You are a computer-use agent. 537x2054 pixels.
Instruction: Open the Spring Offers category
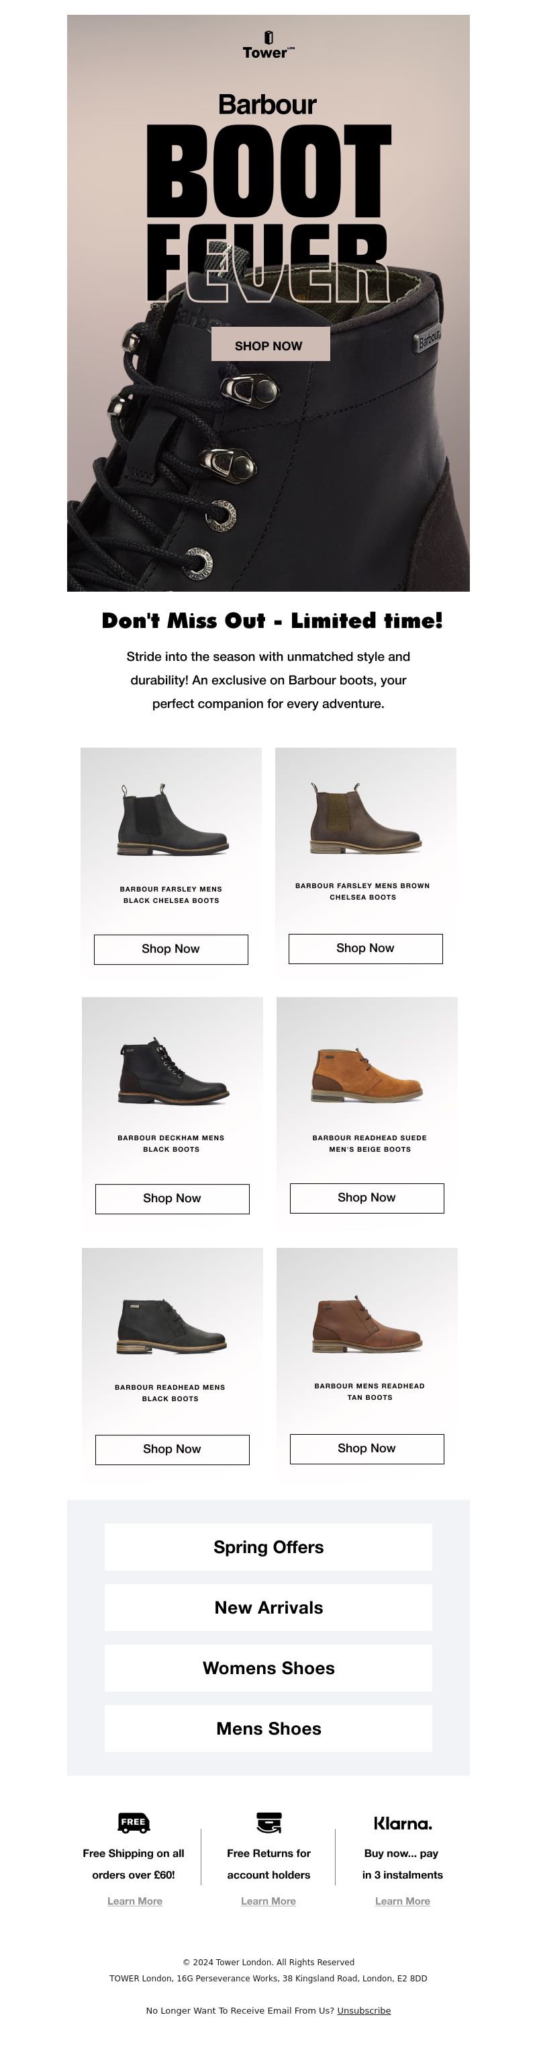(268, 1547)
